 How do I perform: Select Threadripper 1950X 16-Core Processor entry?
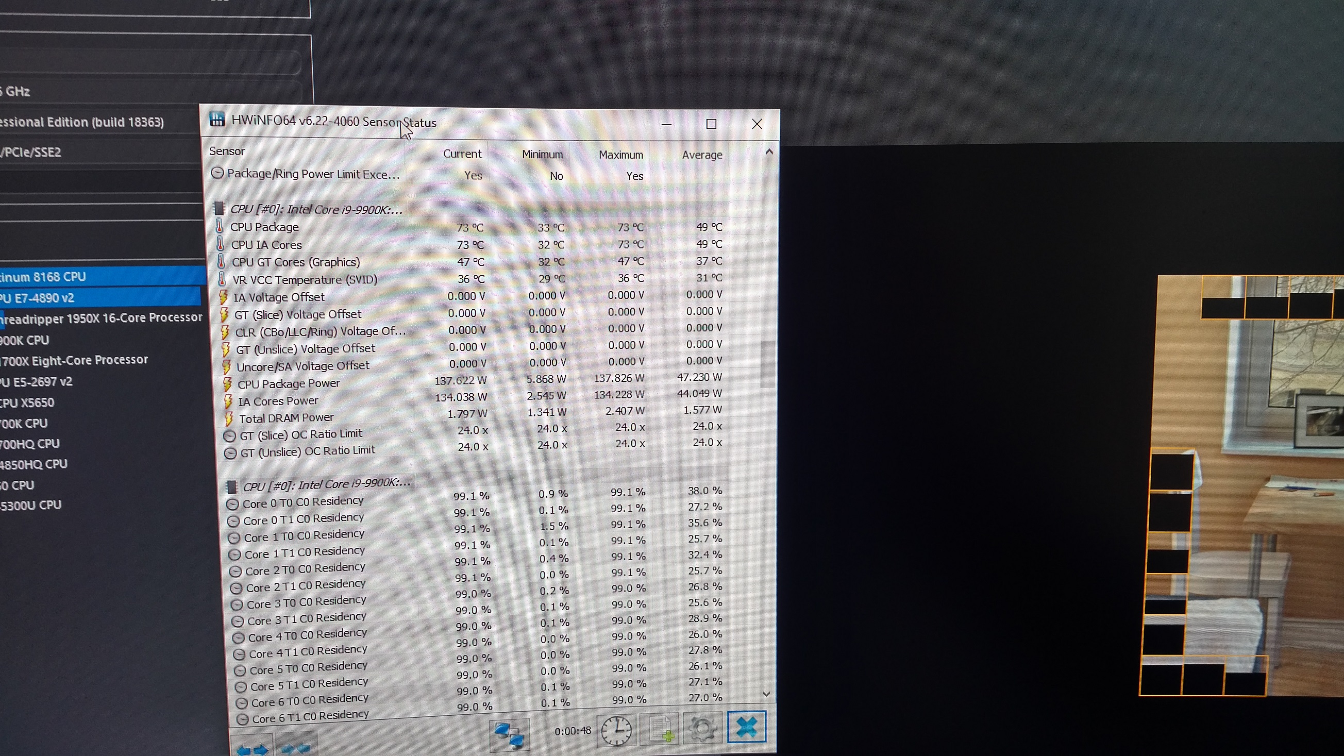[102, 318]
